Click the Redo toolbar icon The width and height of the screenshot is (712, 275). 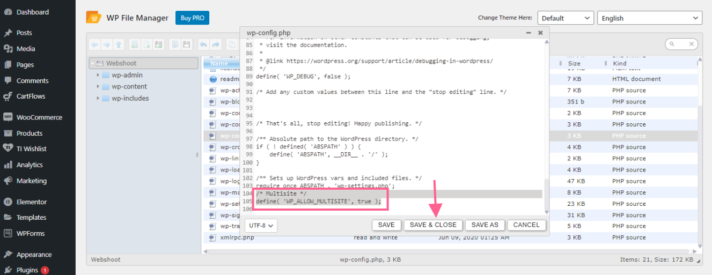pyautogui.click(x=216, y=44)
